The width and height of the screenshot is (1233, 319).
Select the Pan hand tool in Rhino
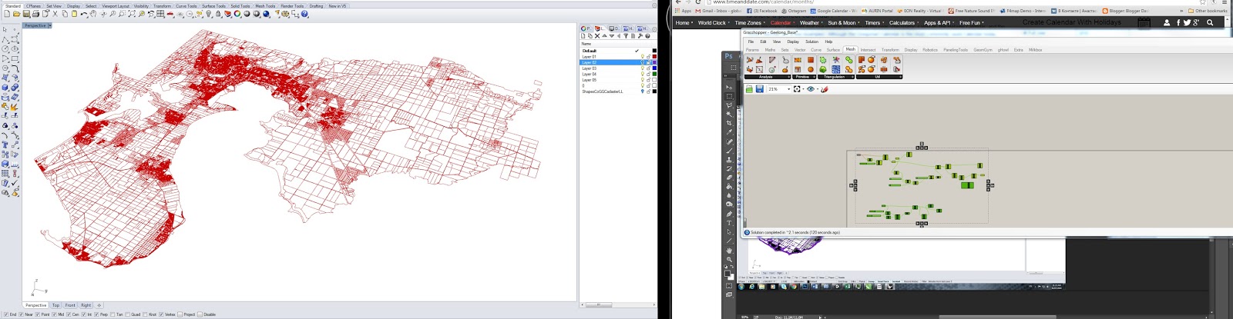click(x=93, y=14)
